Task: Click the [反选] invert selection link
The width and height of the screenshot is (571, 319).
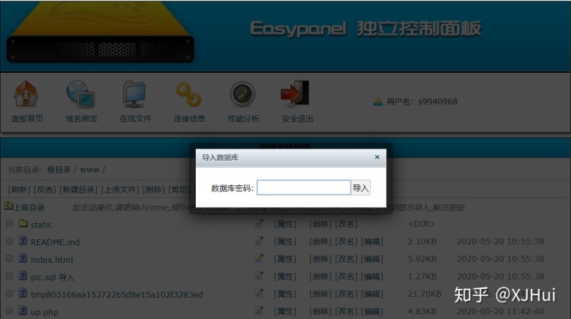Action: pos(44,190)
